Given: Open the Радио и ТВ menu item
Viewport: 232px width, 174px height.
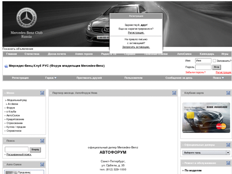Looking at the screenshot, I should tap(109, 54).
